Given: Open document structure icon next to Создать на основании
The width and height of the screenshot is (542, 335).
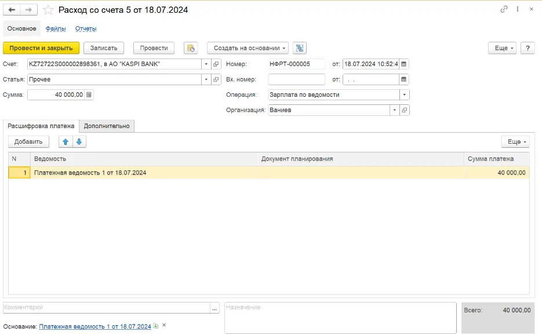Looking at the screenshot, I should [300, 48].
